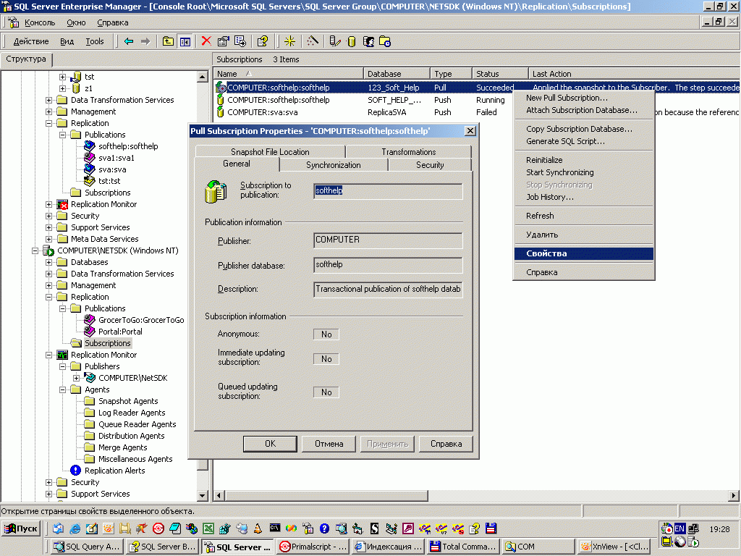The image size is (741, 556).
Task: Click the New Login toolbar icon
Action: pos(368,41)
